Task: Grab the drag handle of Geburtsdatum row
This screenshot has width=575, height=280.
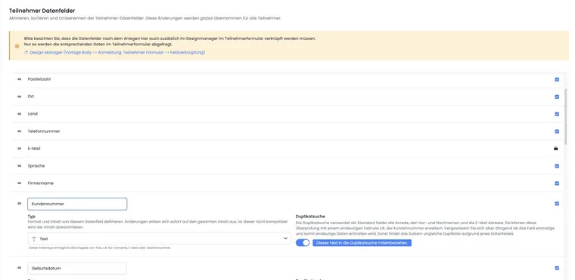Action: point(20,268)
